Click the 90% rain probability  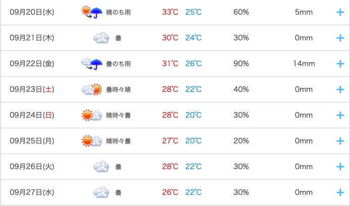point(241,64)
